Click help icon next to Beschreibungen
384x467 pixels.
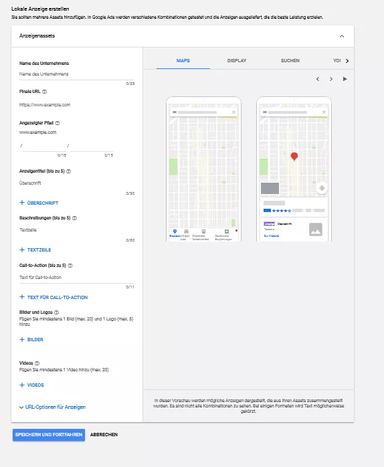click(x=74, y=218)
